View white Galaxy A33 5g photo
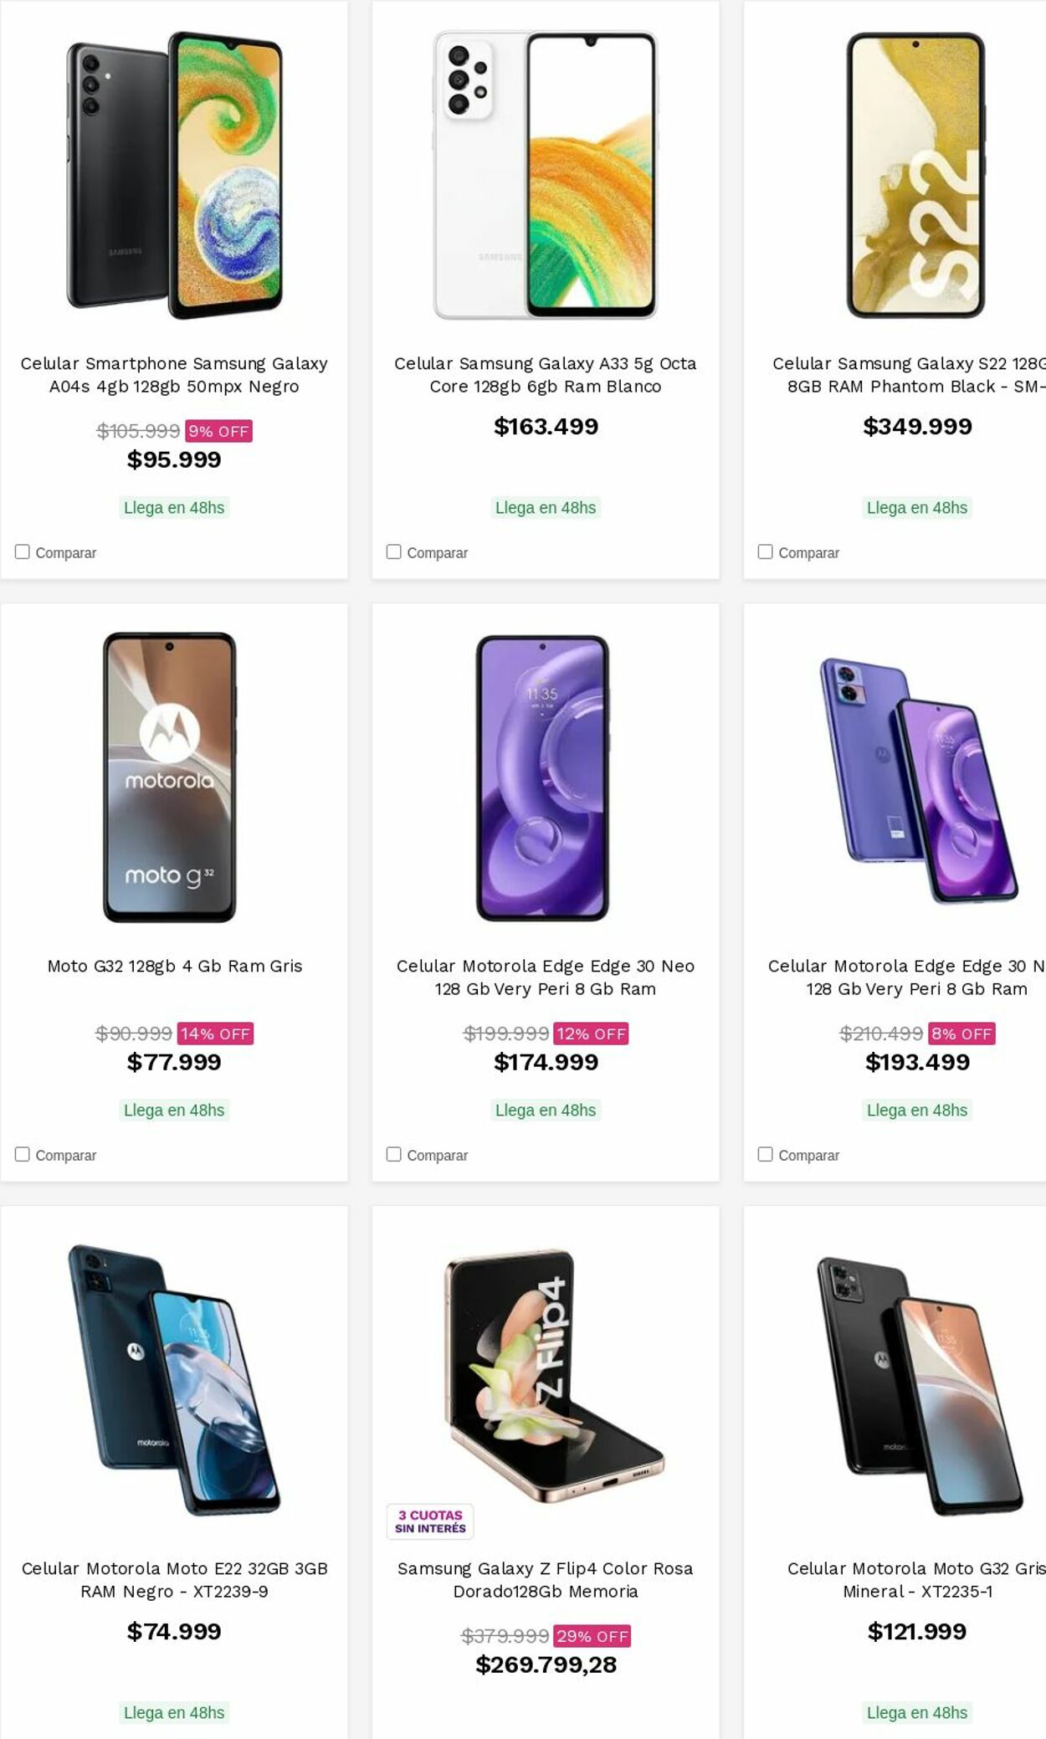The image size is (1046, 1739). [546, 176]
